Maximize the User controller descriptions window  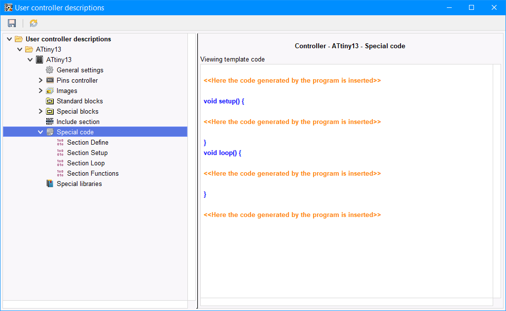click(471, 7)
